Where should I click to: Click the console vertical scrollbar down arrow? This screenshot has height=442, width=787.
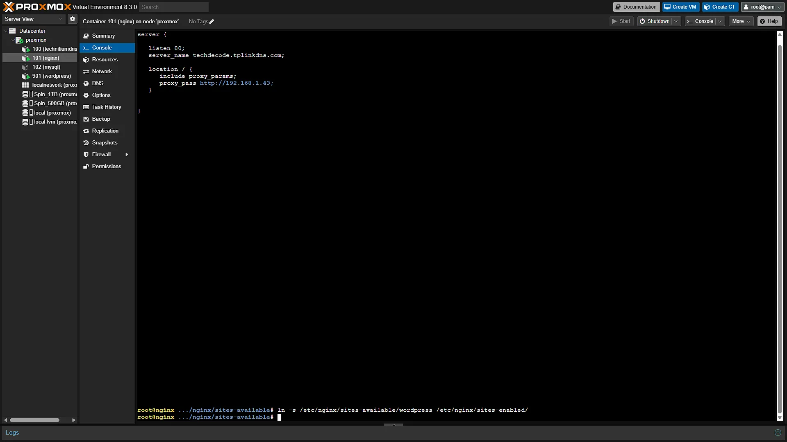pos(780,418)
